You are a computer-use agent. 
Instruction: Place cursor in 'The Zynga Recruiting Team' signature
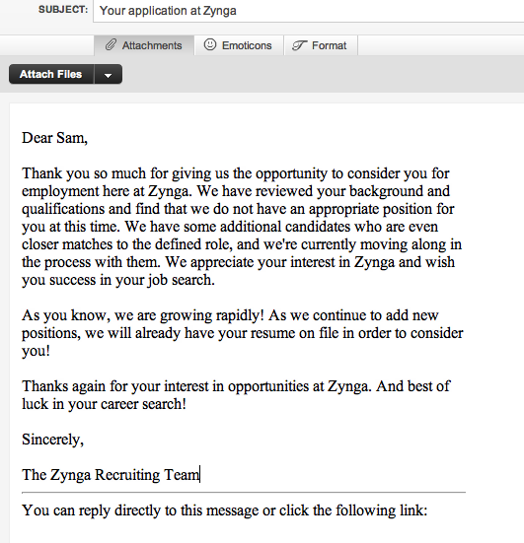(111, 475)
